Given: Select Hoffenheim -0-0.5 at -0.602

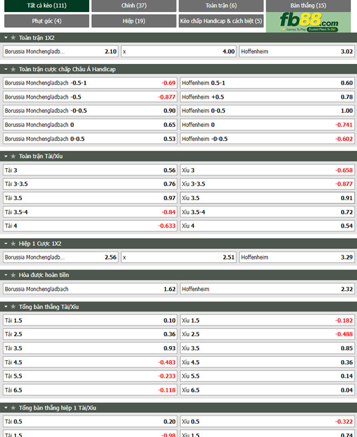Looking at the screenshot, I should point(267,139).
